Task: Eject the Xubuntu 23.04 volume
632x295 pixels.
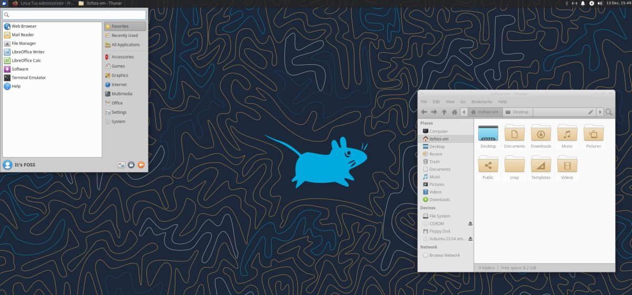Action: click(x=470, y=239)
